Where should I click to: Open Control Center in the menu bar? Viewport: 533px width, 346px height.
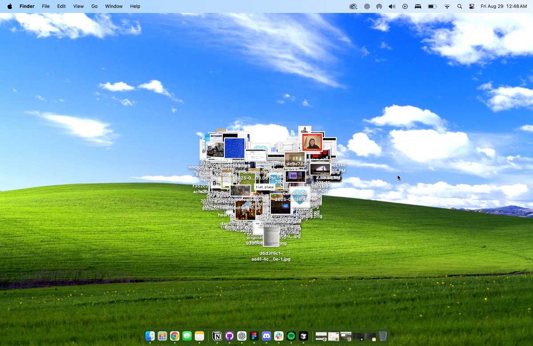[x=471, y=6]
